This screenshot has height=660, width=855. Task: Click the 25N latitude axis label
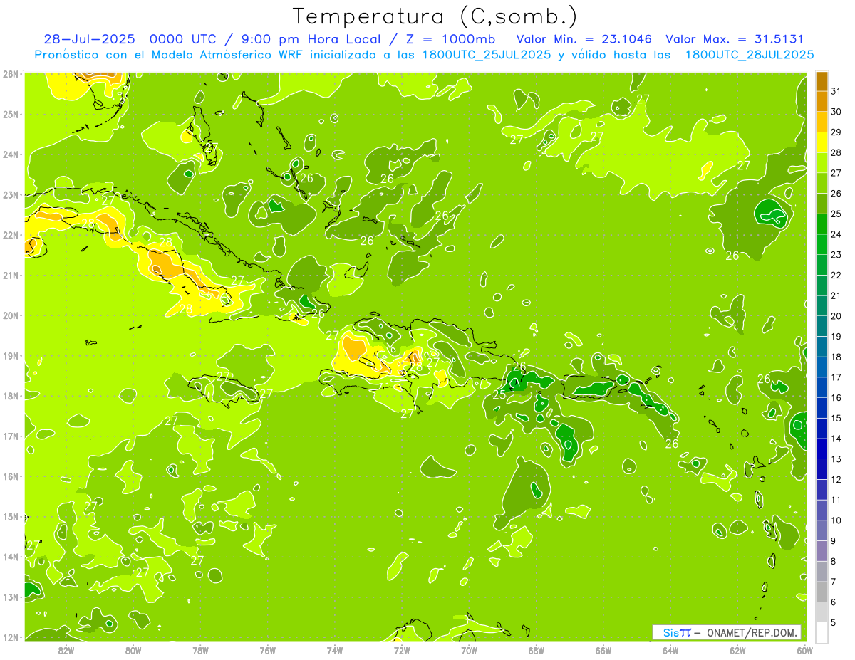coord(11,114)
